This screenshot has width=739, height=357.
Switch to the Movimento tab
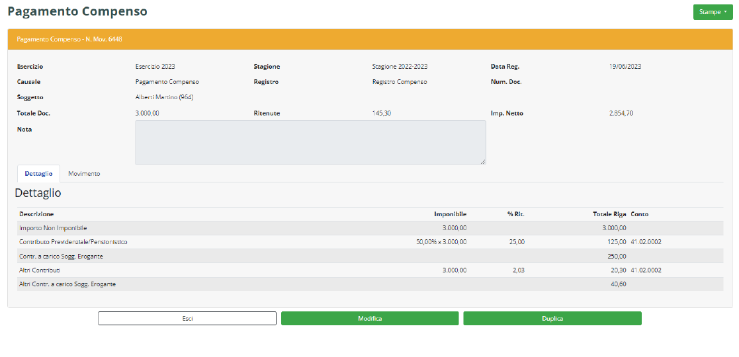pos(84,173)
